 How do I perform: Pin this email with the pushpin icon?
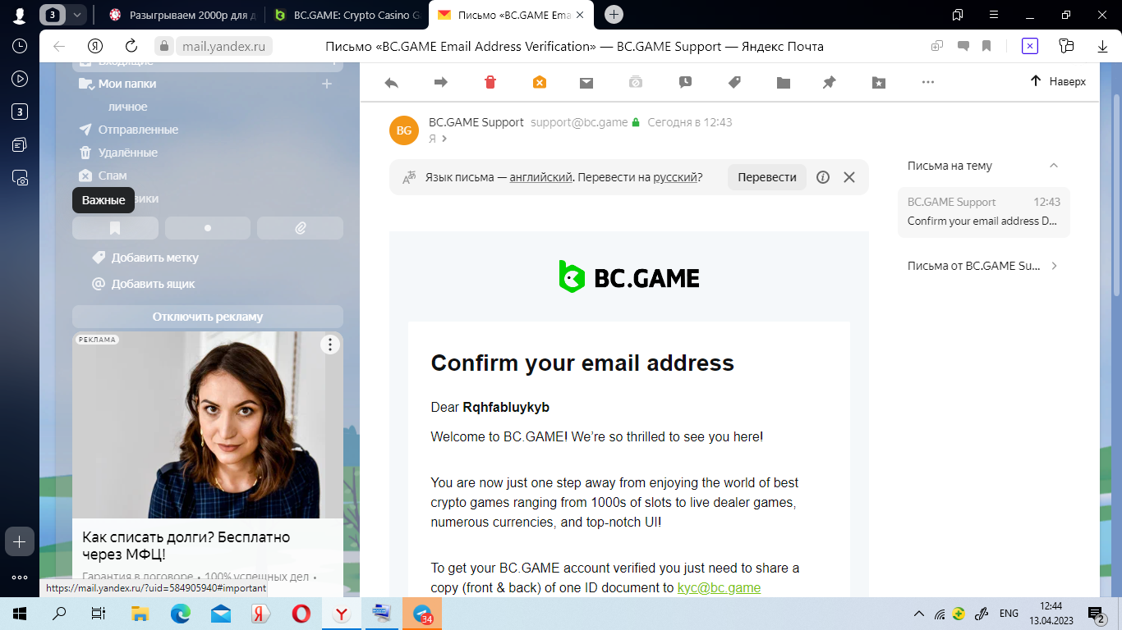click(x=830, y=82)
